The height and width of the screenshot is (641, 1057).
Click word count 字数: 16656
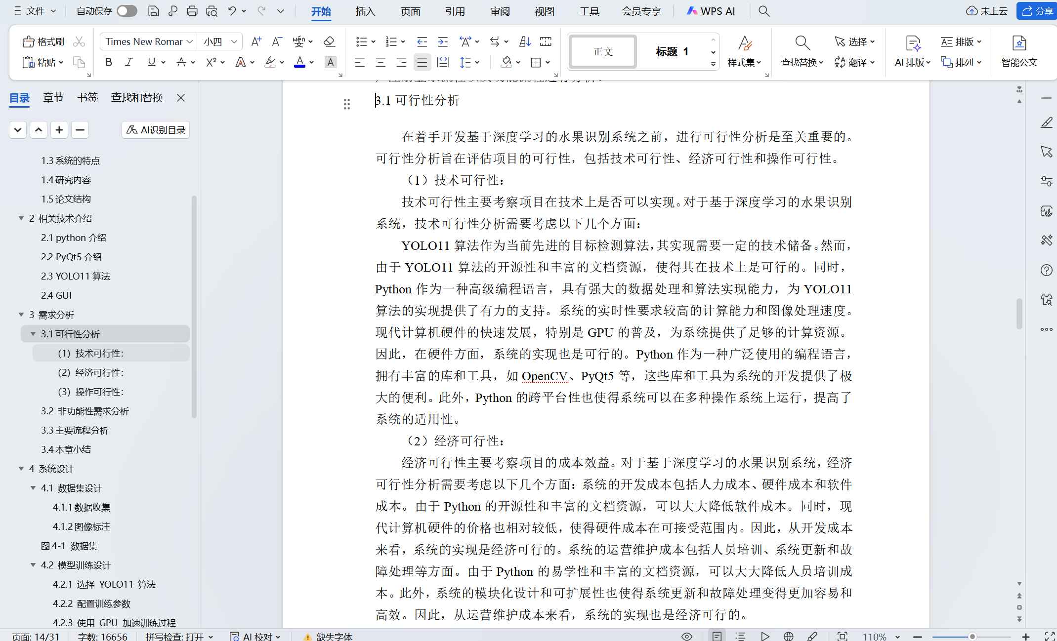[x=102, y=636]
